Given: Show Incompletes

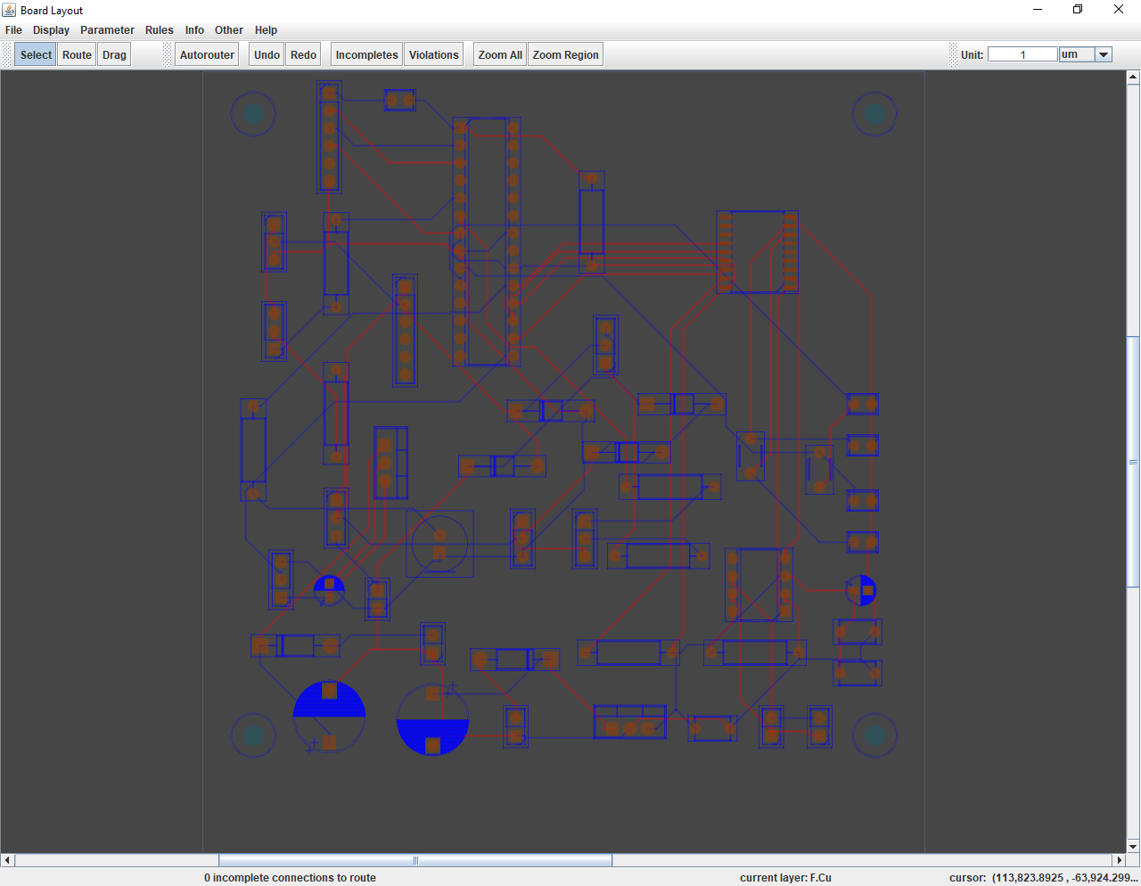Looking at the screenshot, I should (366, 54).
